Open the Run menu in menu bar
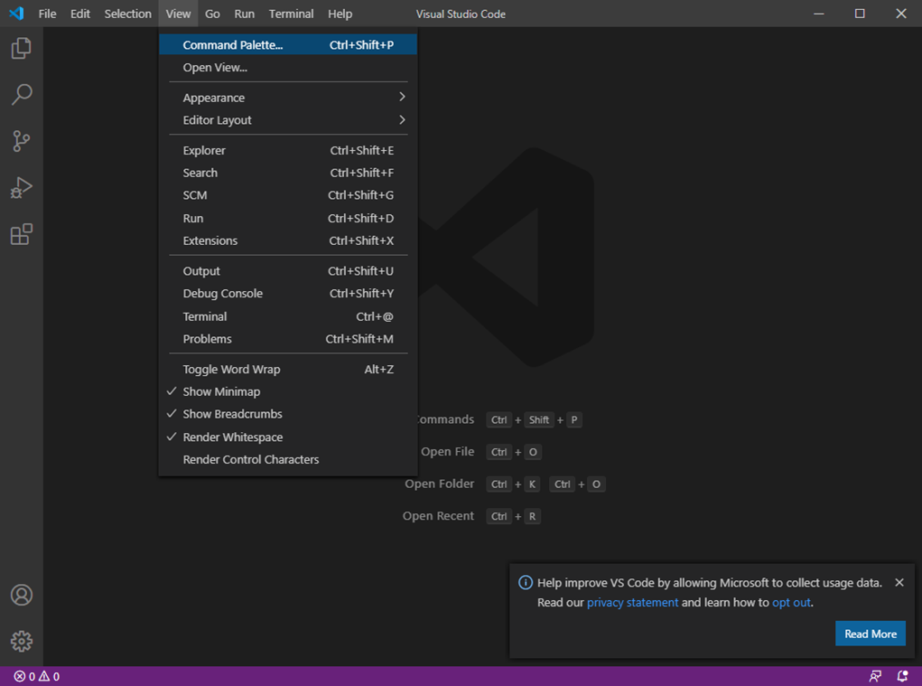The width and height of the screenshot is (922, 686). pos(245,14)
